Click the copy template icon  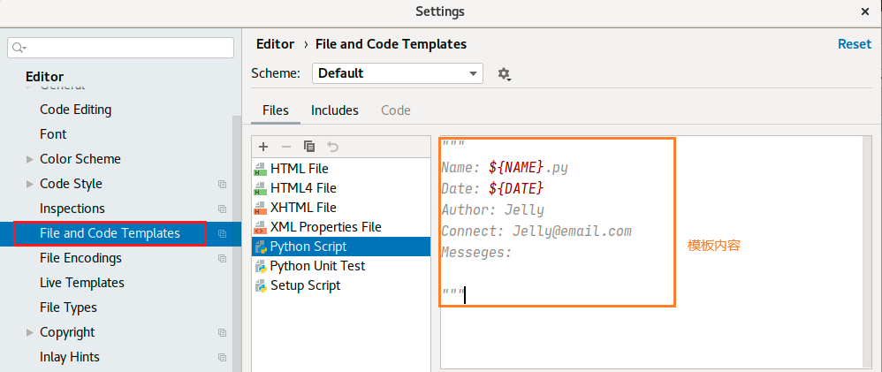(308, 147)
